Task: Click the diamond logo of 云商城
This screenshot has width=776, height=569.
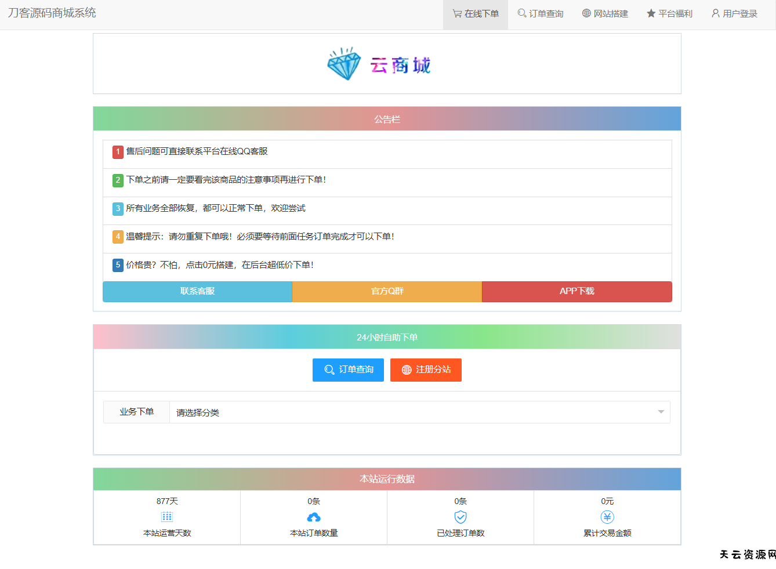Action: (x=343, y=63)
